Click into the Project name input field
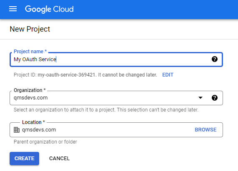The width and height of the screenshot is (238, 171). 116,59
